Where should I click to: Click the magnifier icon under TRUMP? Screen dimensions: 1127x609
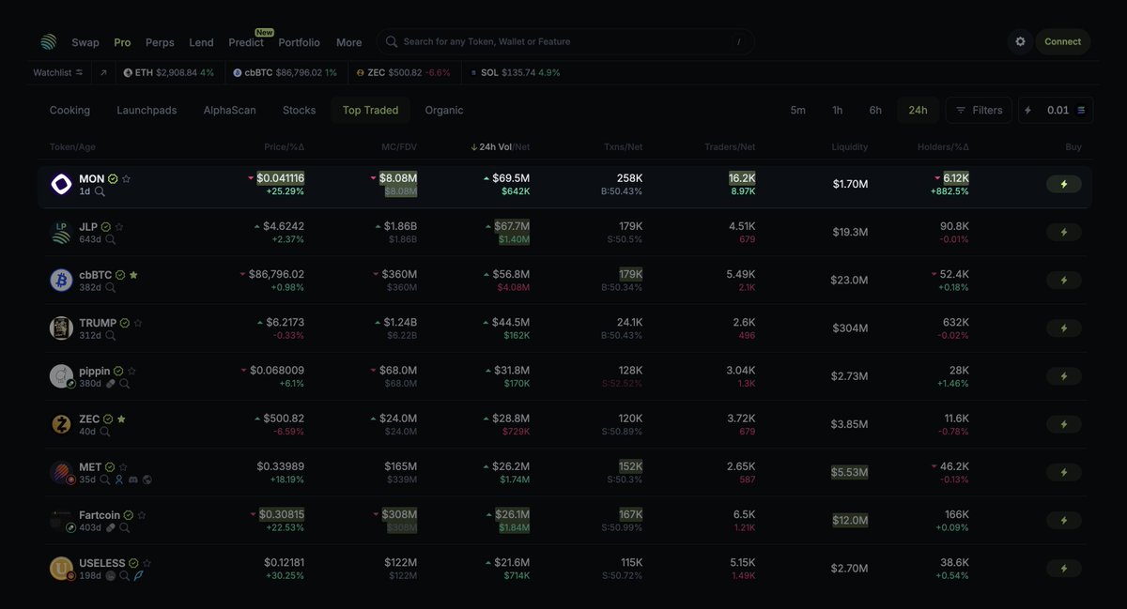click(x=110, y=335)
